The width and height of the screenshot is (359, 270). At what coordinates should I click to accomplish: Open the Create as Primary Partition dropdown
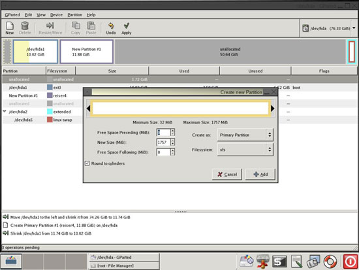coord(245,135)
